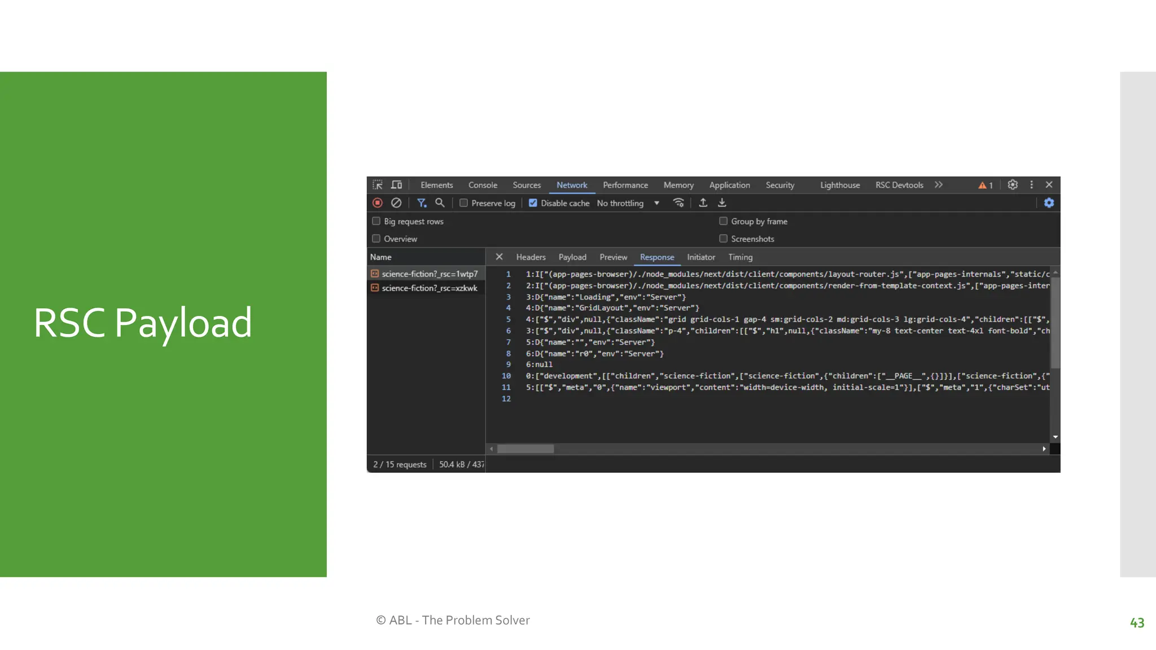
Task: Open the network search magnifier
Action: click(440, 203)
